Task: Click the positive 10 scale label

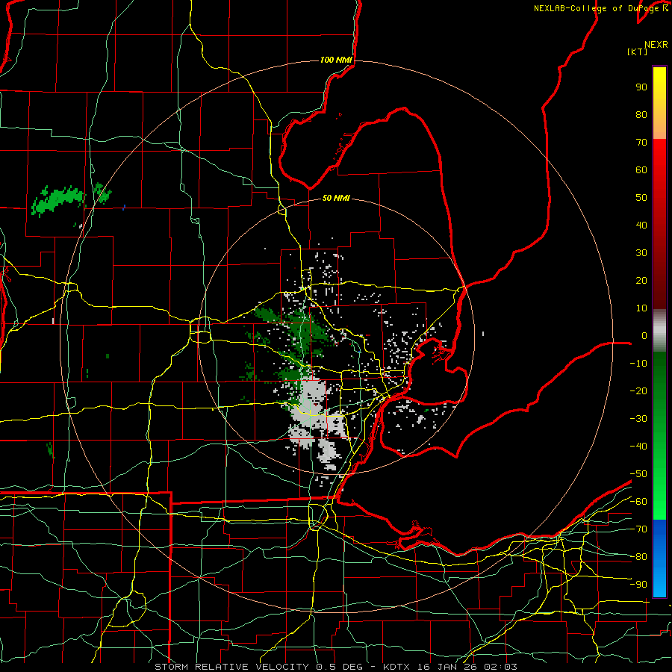Action: pos(641,308)
